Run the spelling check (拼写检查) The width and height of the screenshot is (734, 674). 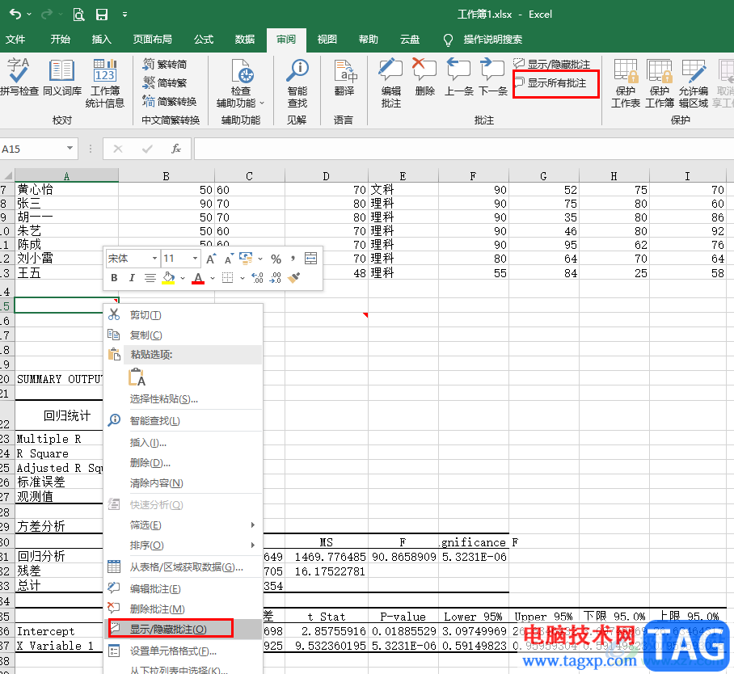pyautogui.click(x=19, y=78)
